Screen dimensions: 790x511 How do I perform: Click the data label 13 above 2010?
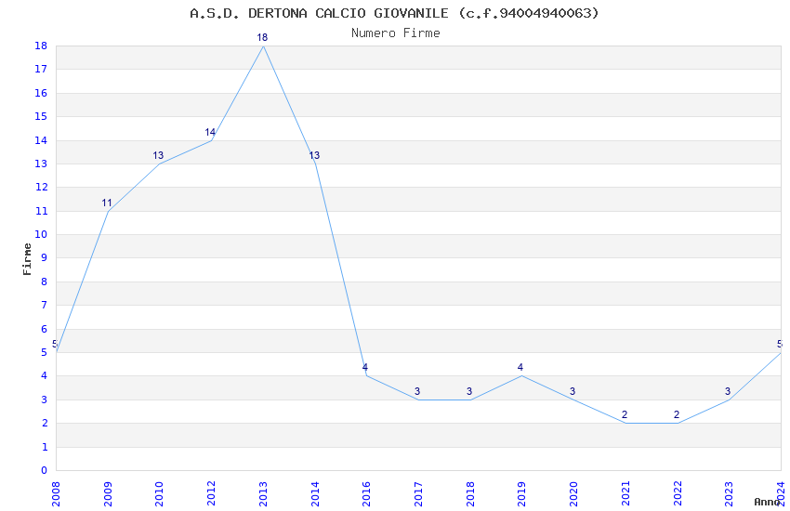[158, 155]
